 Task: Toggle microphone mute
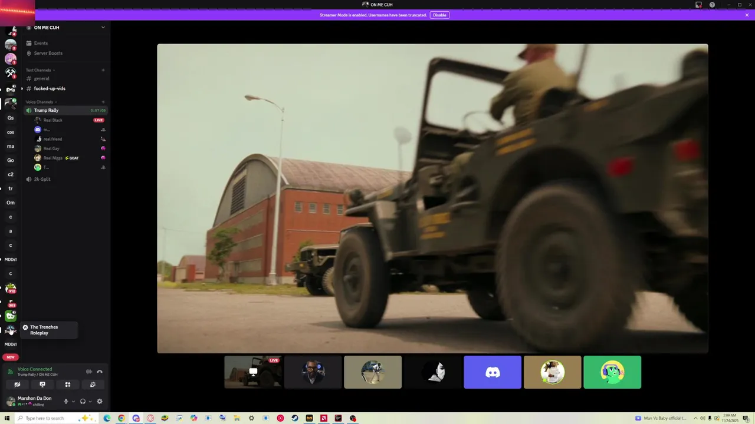coord(66,402)
